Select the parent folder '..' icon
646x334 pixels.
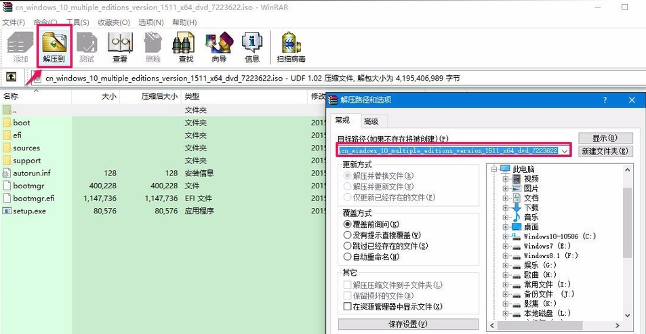[x=7, y=110]
